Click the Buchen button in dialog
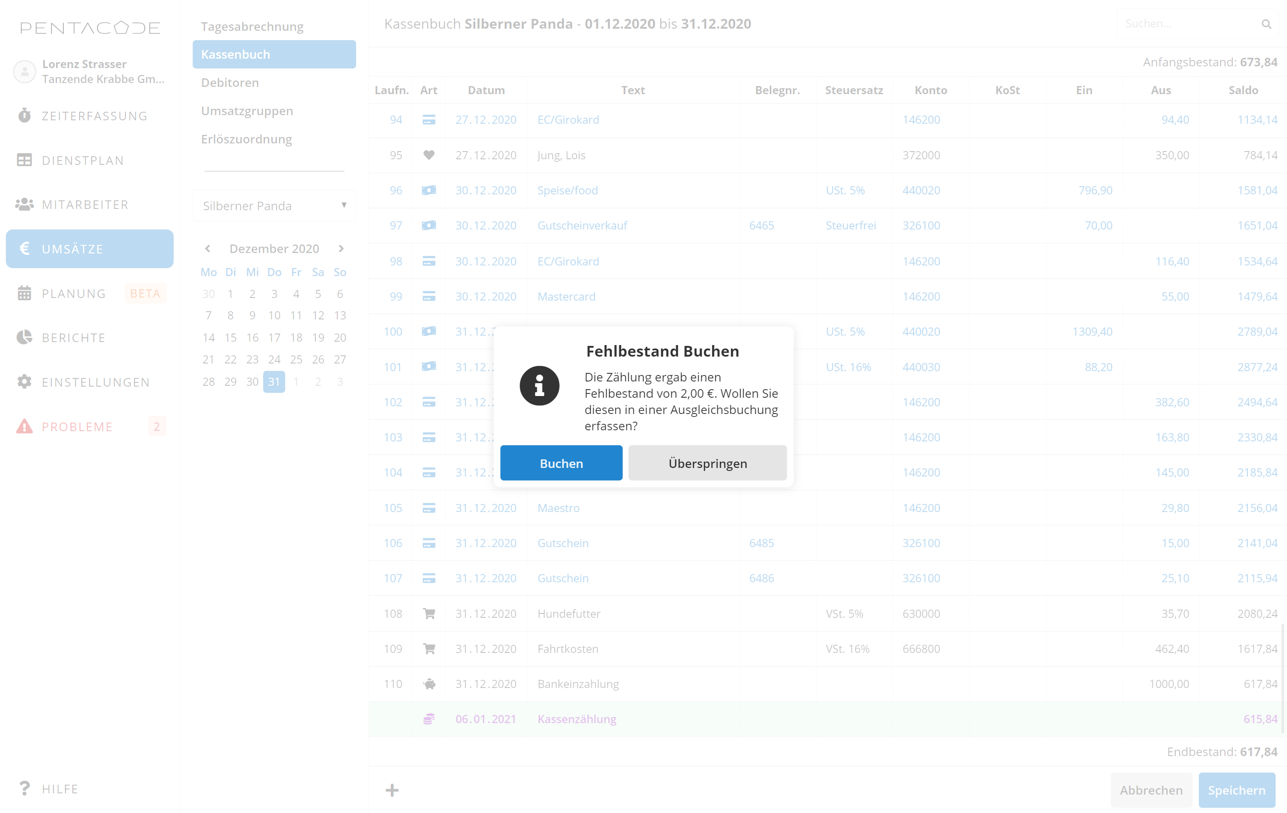 coord(561,463)
